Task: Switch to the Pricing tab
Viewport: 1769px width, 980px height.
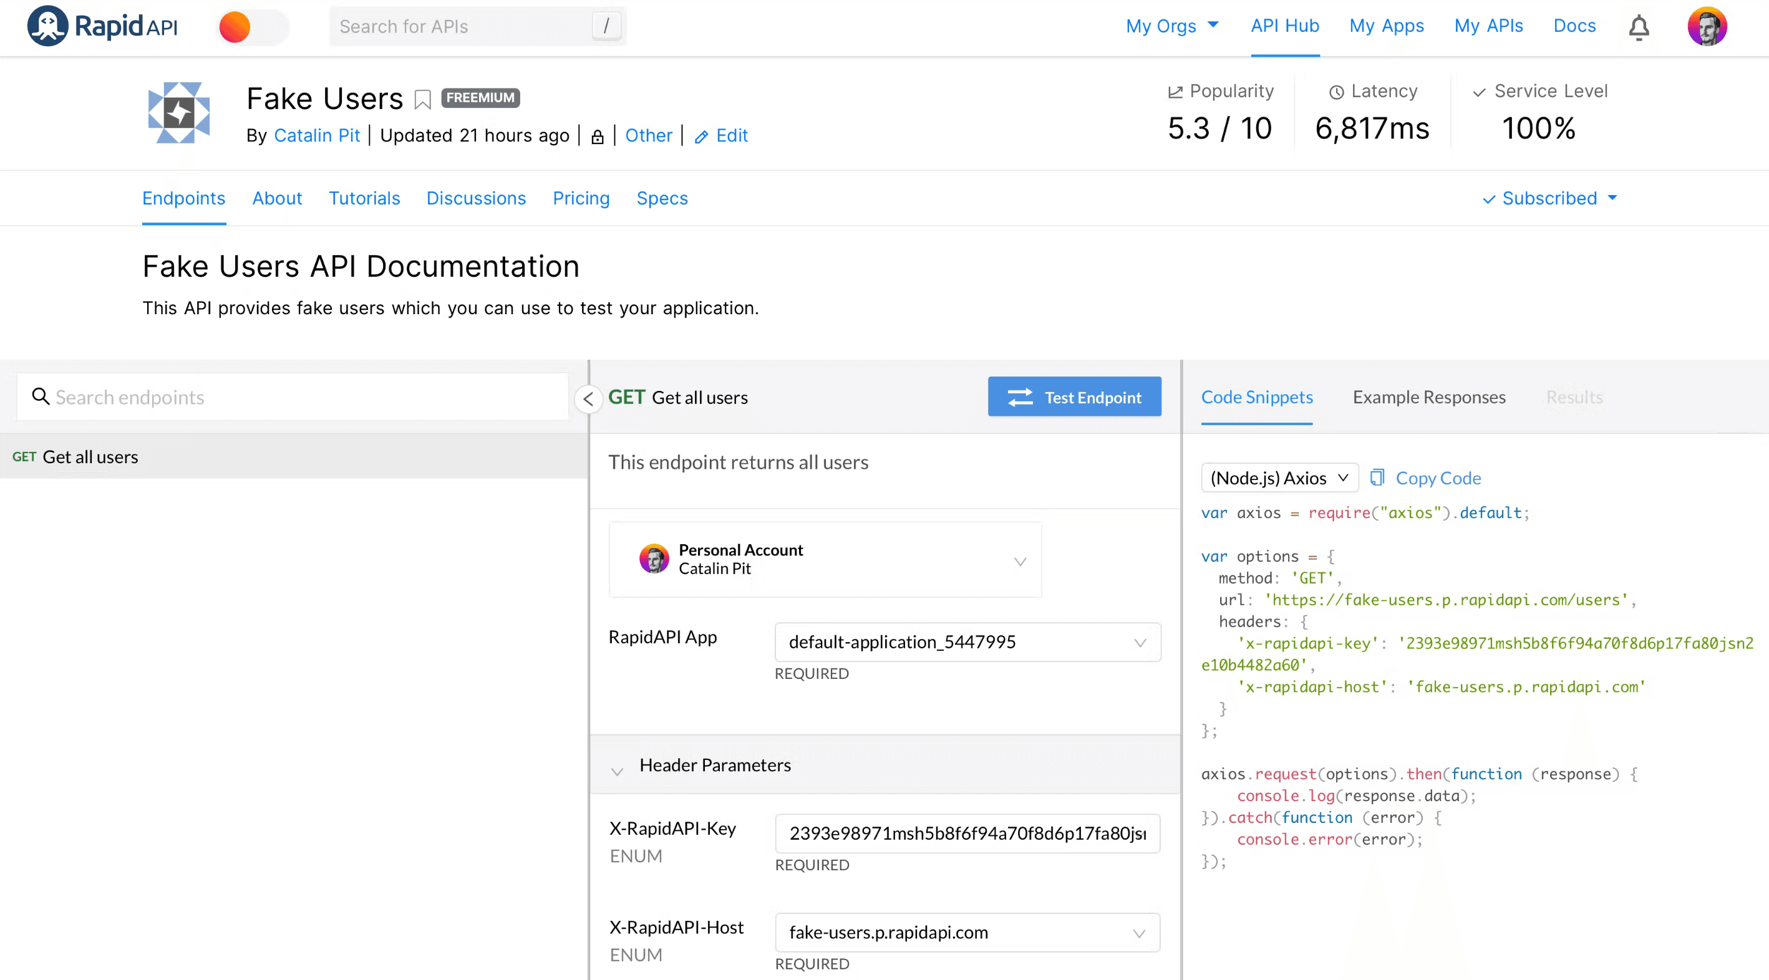Action: point(581,198)
